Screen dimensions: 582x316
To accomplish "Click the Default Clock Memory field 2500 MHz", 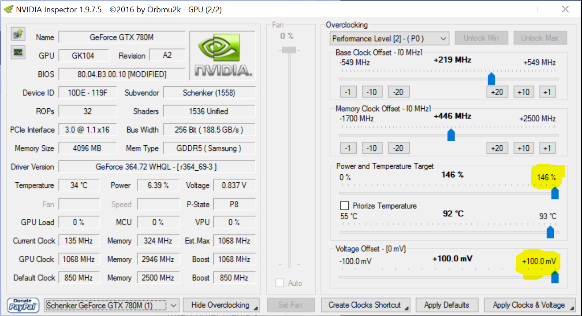I will [158, 278].
